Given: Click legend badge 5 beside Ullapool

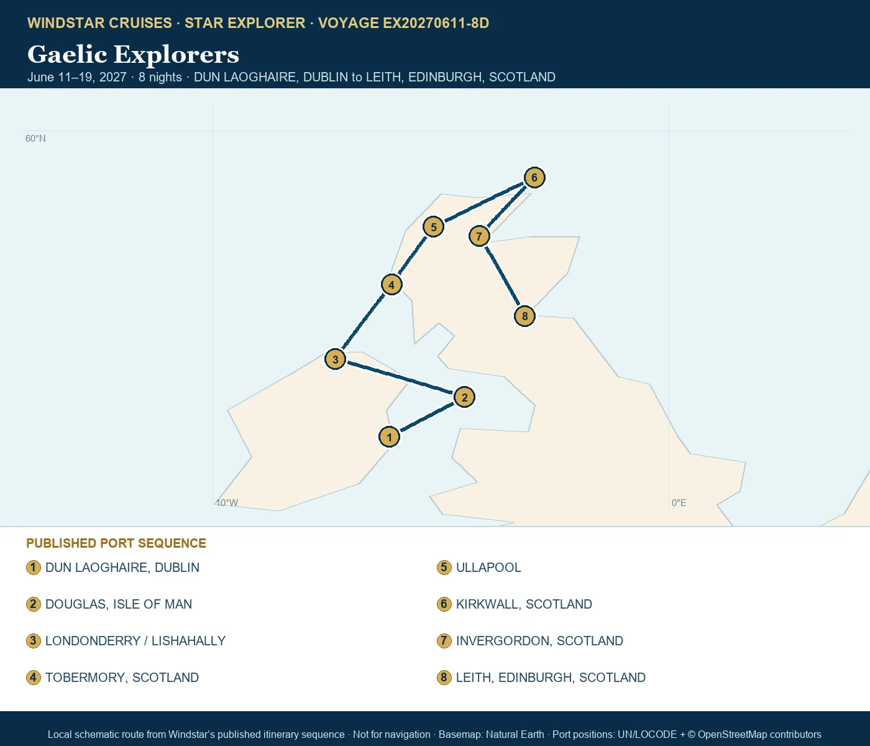Looking at the screenshot, I should pyautogui.click(x=444, y=568).
